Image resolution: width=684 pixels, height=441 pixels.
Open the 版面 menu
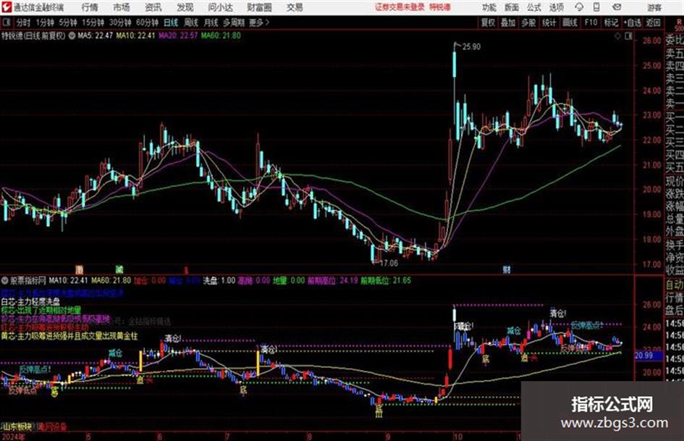511,7
